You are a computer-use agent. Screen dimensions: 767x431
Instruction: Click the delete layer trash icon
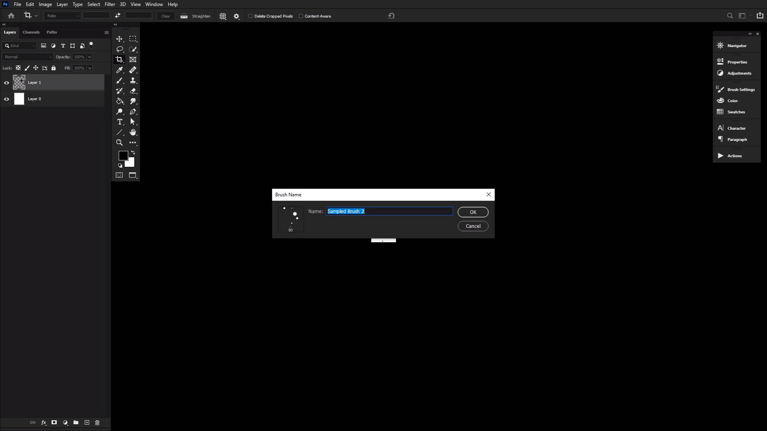[97, 422]
